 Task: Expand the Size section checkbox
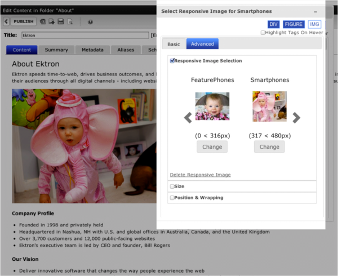pyautogui.click(x=172, y=186)
